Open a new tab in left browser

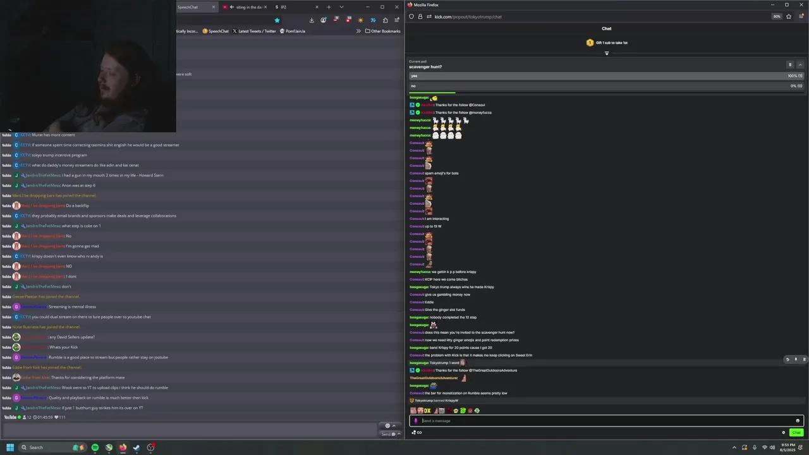329,7
